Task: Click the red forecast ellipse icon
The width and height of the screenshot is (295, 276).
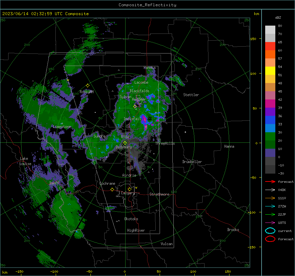Action: click(270, 239)
